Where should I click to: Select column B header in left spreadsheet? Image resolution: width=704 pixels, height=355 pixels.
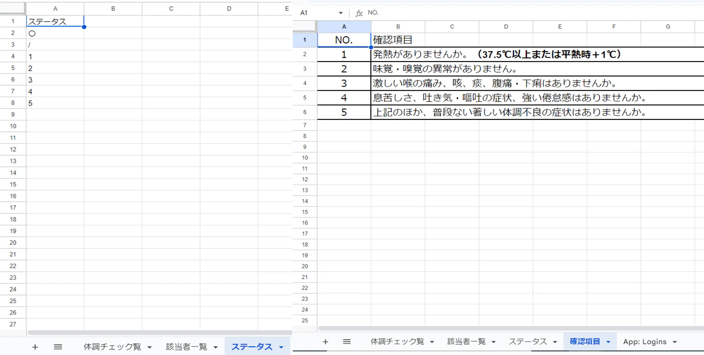113,9
